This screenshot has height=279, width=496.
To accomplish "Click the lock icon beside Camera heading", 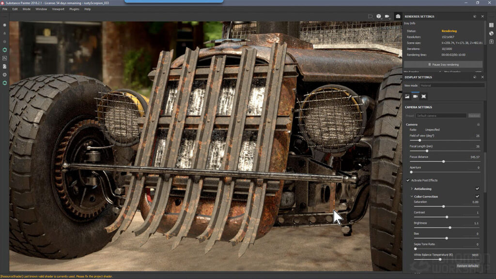I will (478, 124).
